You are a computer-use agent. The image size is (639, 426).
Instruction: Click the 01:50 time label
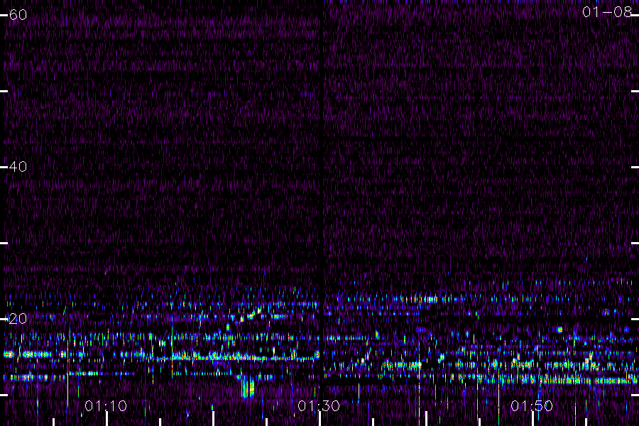[532, 406]
